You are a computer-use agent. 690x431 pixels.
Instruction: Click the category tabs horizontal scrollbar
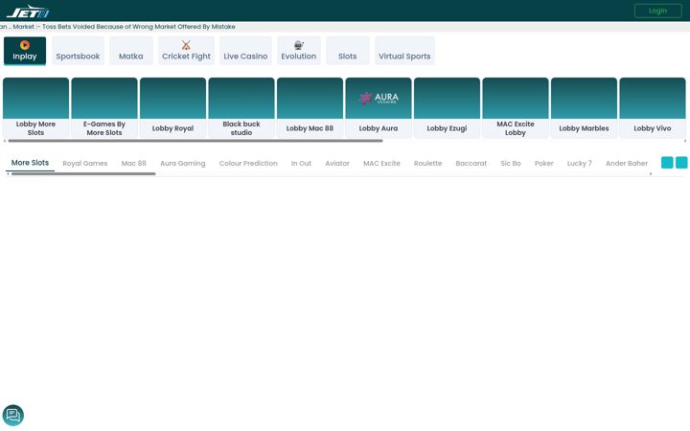point(83,173)
